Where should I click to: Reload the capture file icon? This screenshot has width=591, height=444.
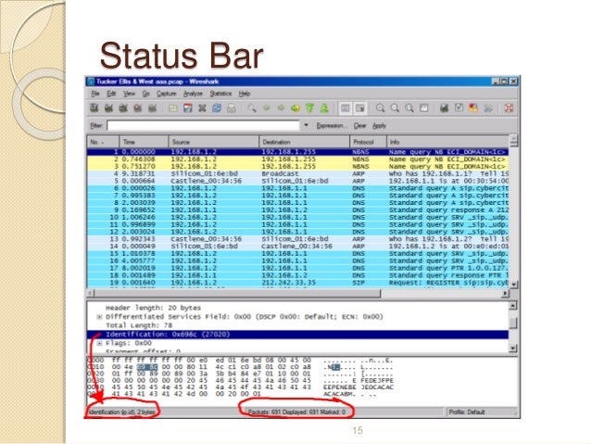[217, 108]
